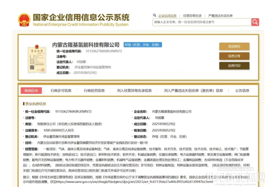Select the 严重违法失信名单 search category
Image resolution: width=268 pixels, height=187 pixels.
tap(220, 16)
